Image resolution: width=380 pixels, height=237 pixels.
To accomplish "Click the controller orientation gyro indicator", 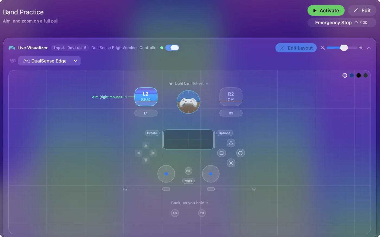I will 188,102.
